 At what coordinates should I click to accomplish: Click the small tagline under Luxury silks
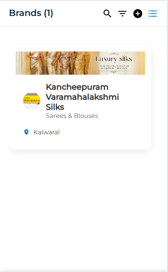(113, 67)
